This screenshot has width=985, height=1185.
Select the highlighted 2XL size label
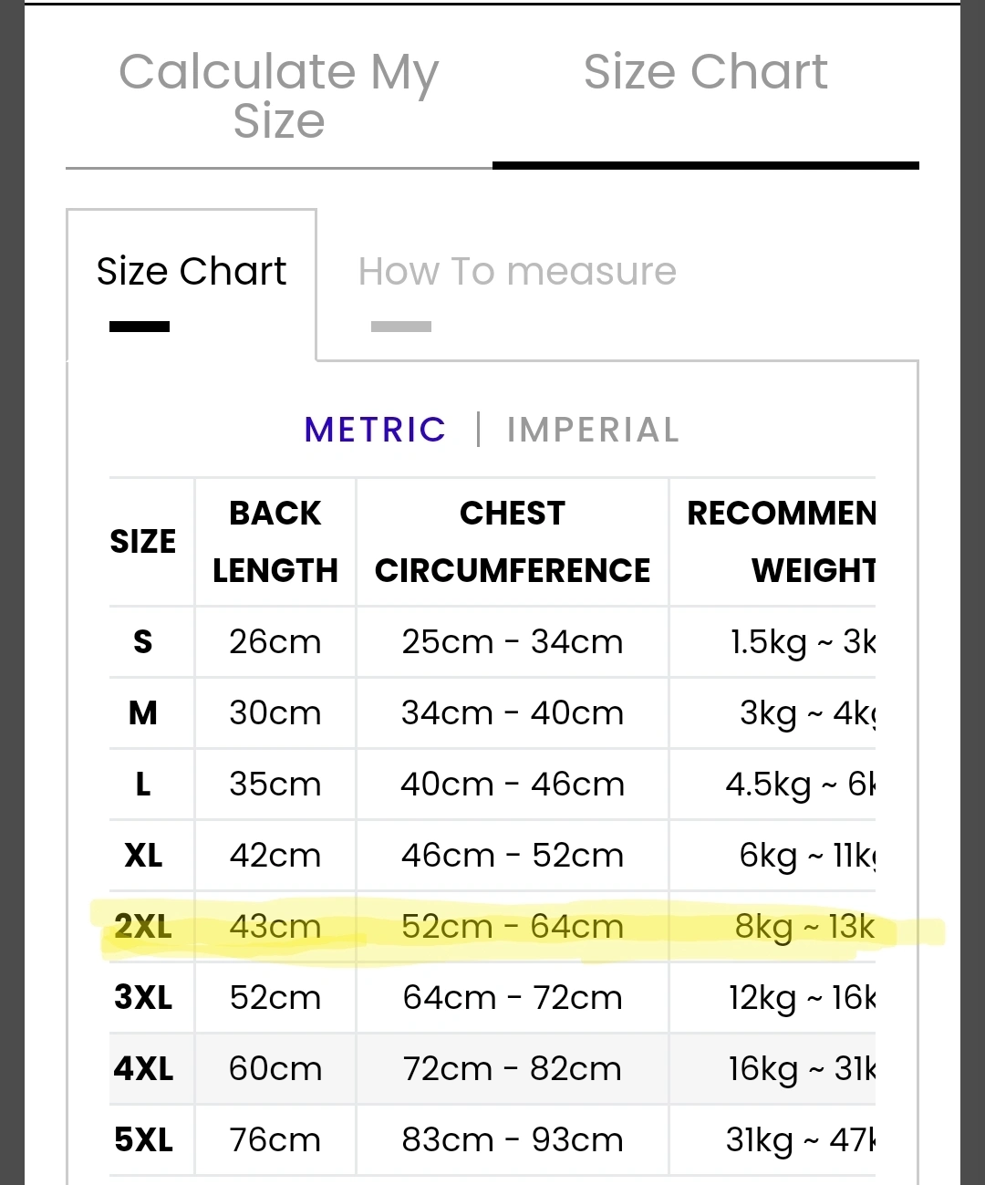coord(143,927)
